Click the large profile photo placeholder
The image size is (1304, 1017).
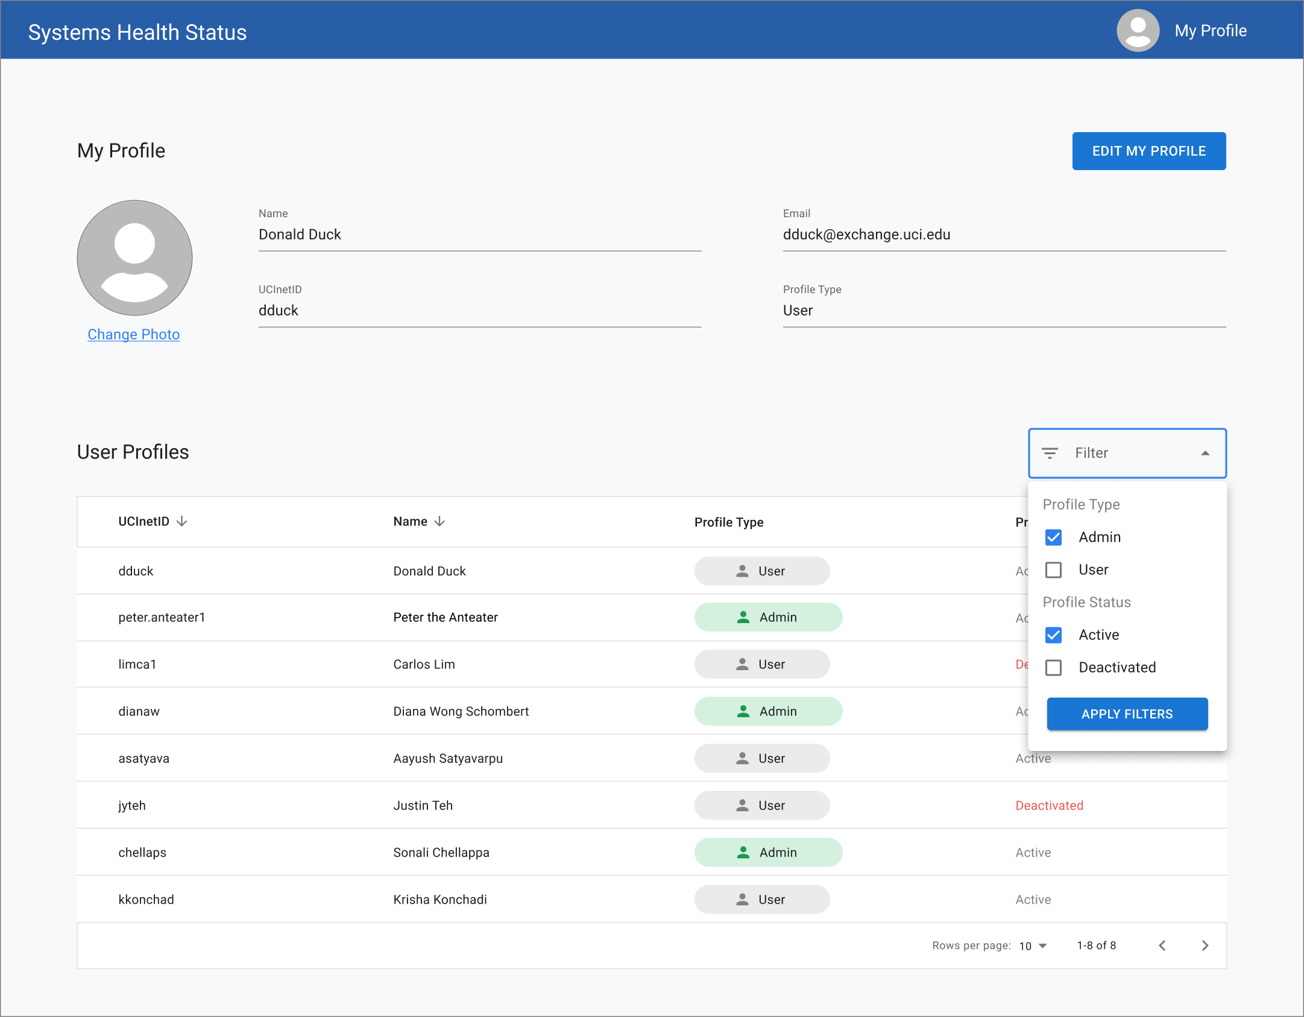coord(134,258)
